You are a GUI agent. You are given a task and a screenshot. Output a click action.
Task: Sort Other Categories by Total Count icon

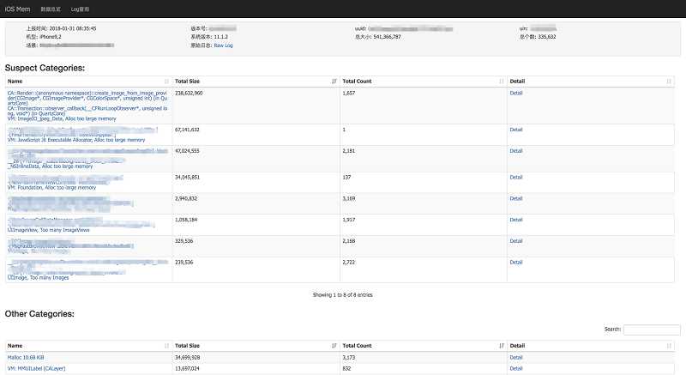tap(502, 346)
